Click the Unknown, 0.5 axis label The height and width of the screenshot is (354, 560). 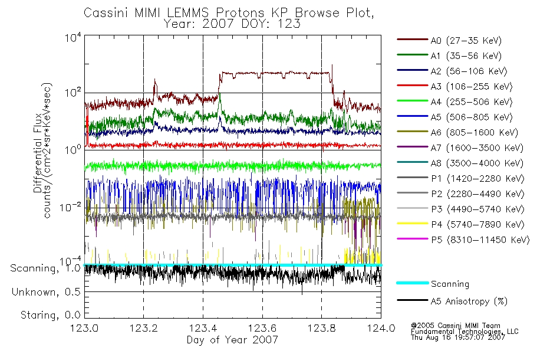(46, 292)
